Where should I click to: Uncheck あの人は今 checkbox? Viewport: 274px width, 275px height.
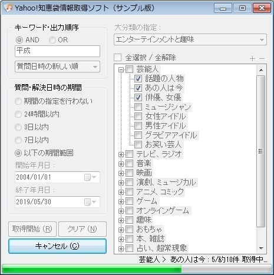tap(138, 88)
